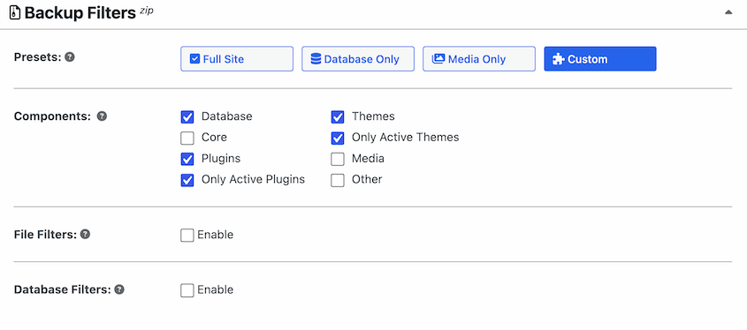
Task: Click the Components label
Action: (52, 116)
